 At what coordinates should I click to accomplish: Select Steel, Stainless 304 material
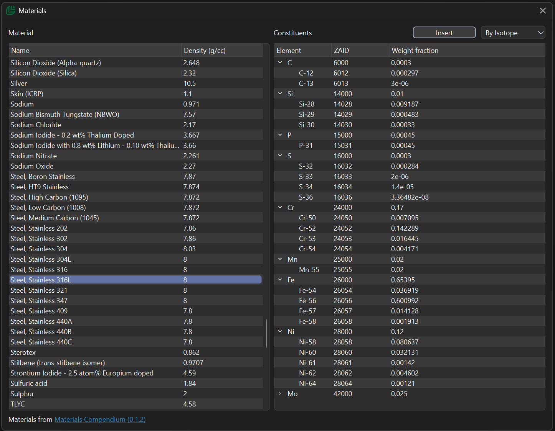click(136, 249)
